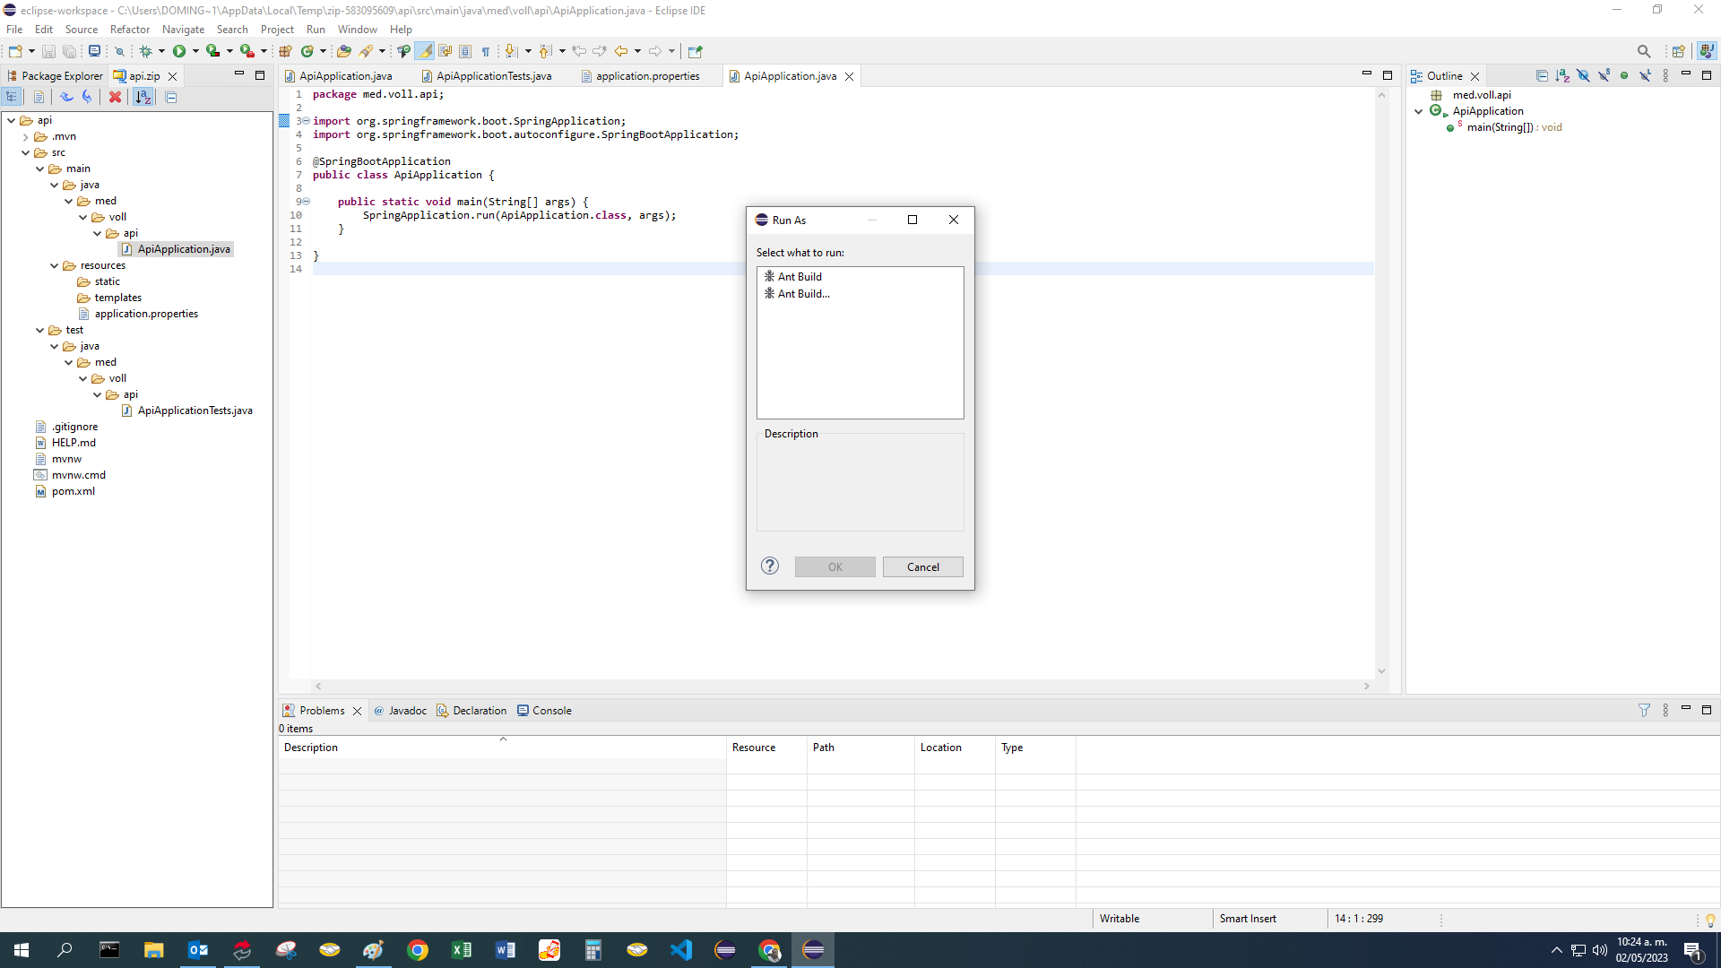Click the green Run button icon

click(179, 51)
